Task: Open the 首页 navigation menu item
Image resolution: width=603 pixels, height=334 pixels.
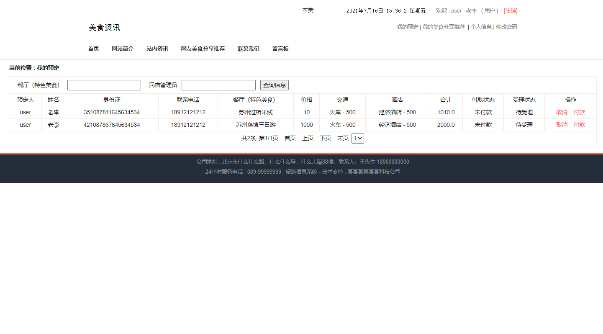Action: [x=93, y=49]
